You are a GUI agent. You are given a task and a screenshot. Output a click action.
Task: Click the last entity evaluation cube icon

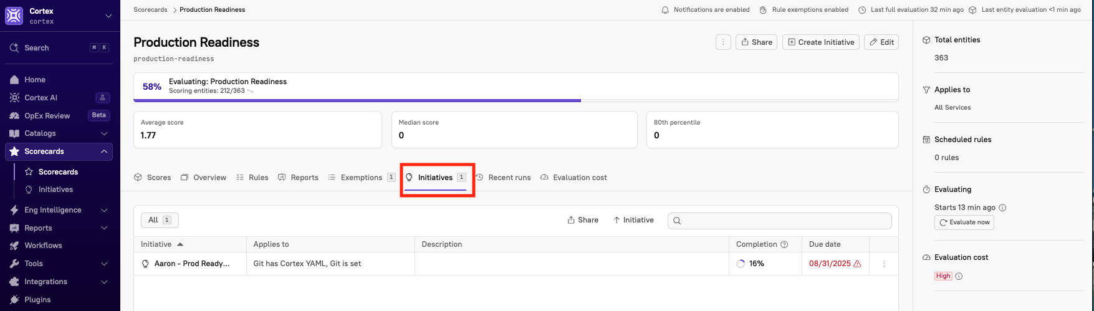(972, 10)
